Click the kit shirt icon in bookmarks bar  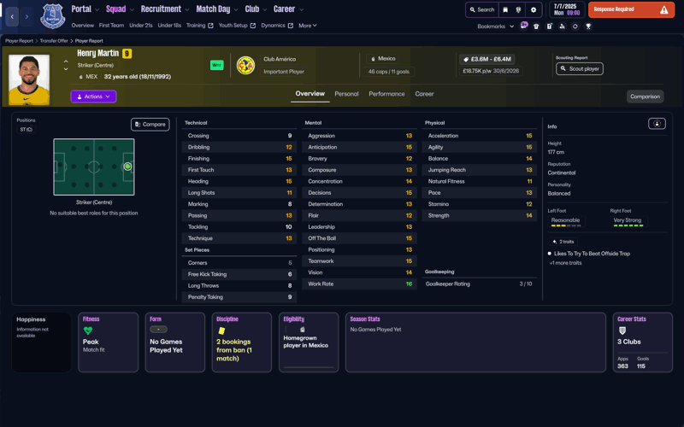(536, 26)
